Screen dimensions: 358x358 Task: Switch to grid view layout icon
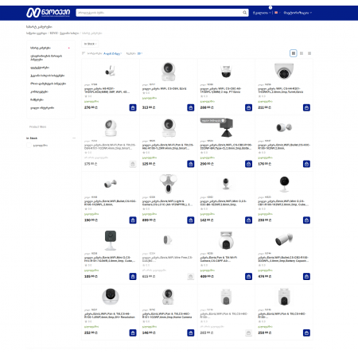tap(293, 53)
